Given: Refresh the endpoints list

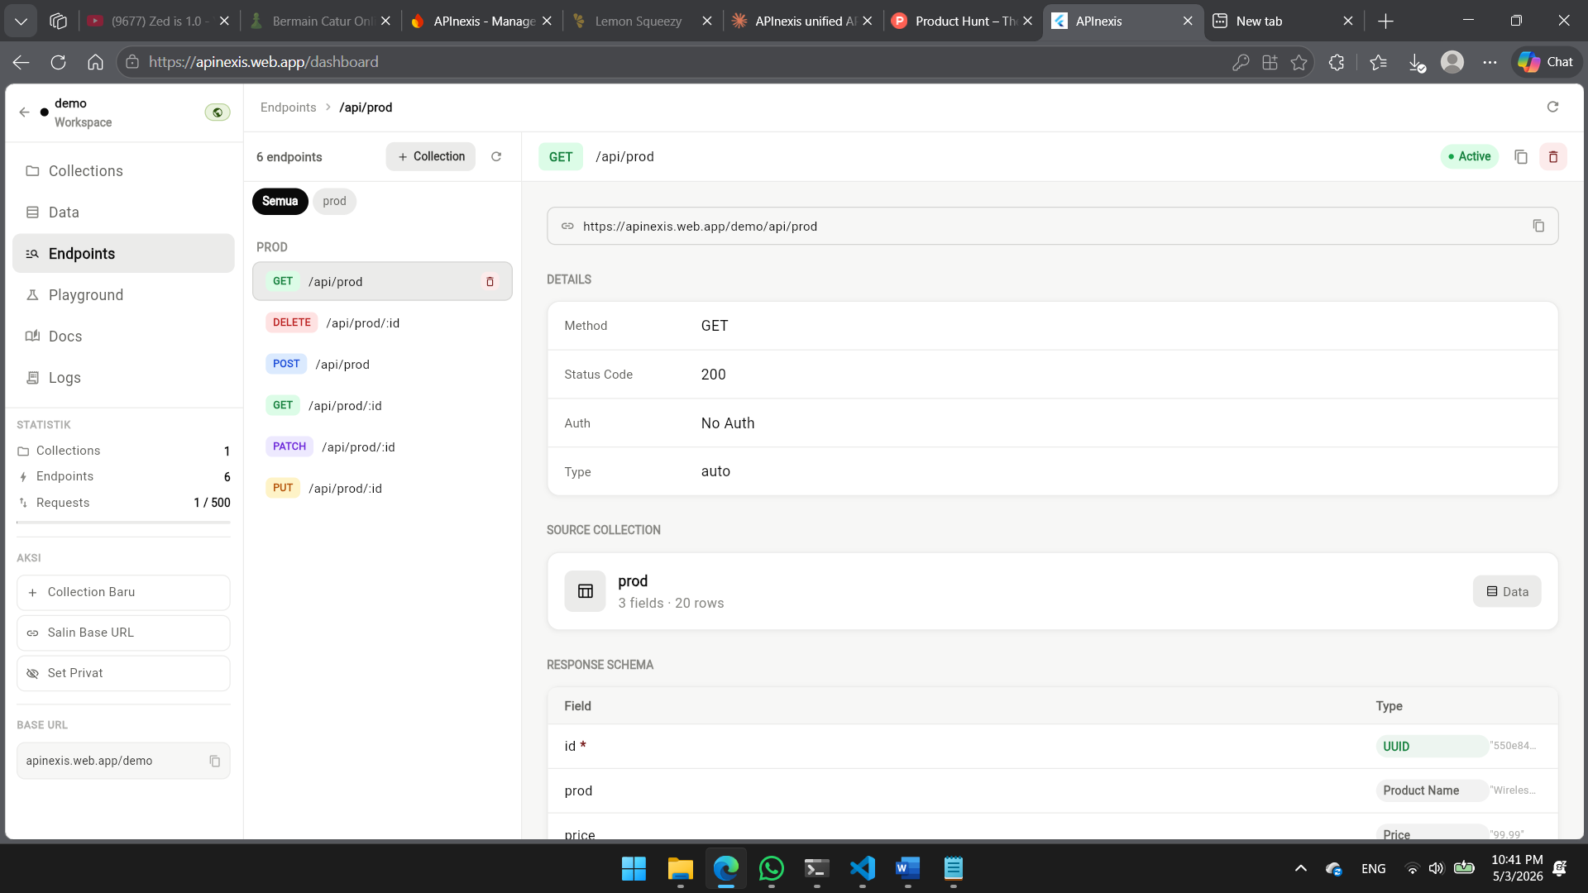Looking at the screenshot, I should [496, 156].
